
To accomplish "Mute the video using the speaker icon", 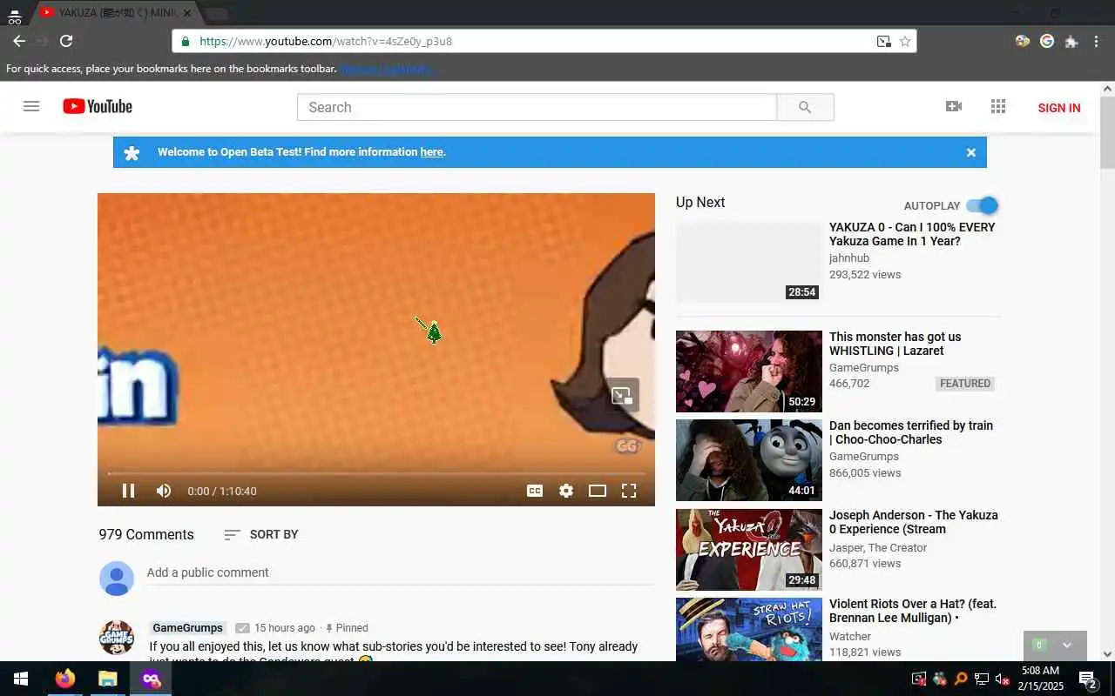I will [x=164, y=491].
